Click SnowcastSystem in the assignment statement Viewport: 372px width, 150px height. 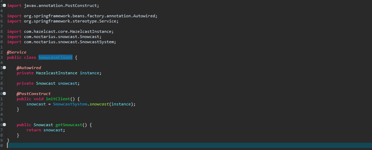[70, 104]
